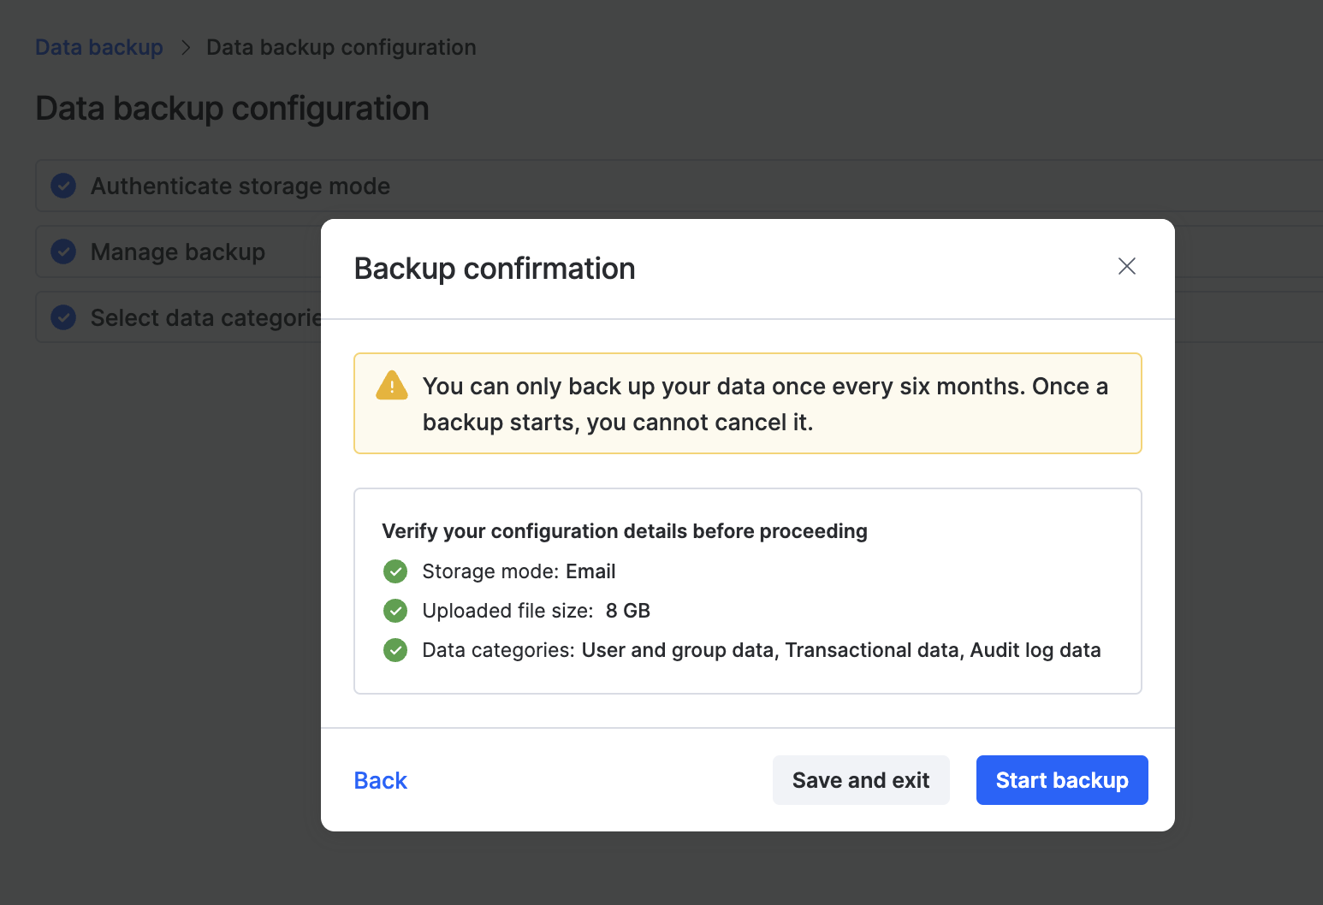
Task: Click green check beside Uploaded file size
Action: point(395,611)
